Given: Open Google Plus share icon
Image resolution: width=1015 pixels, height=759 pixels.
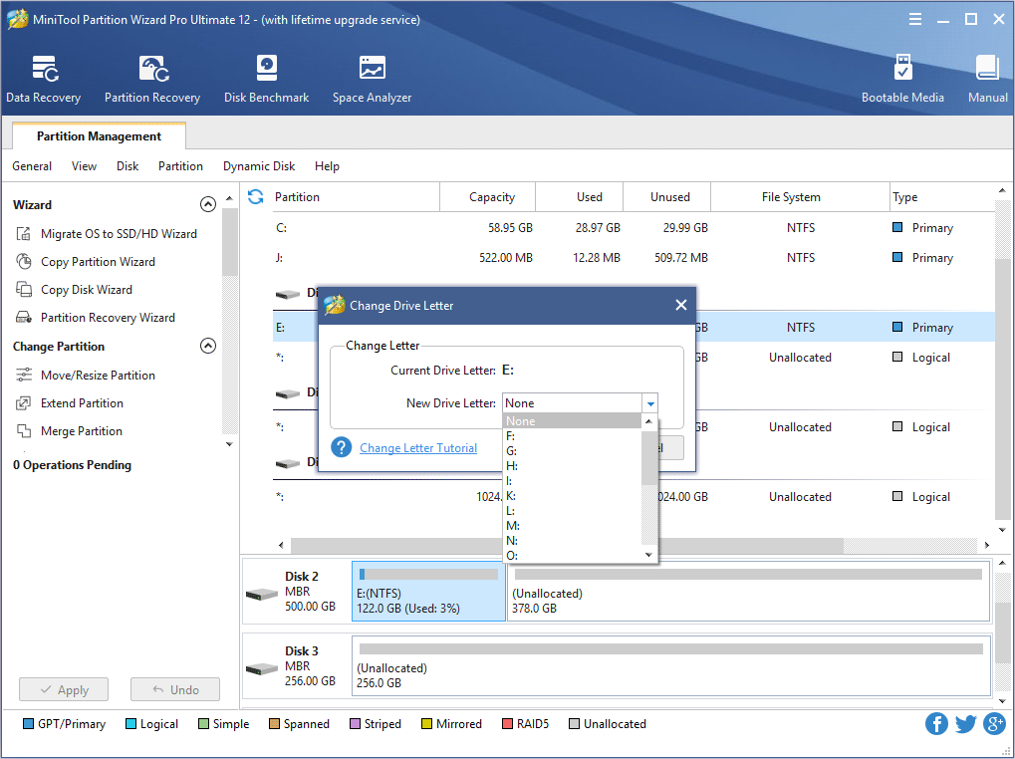Looking at the screenshot, I should tap(994, 723).
